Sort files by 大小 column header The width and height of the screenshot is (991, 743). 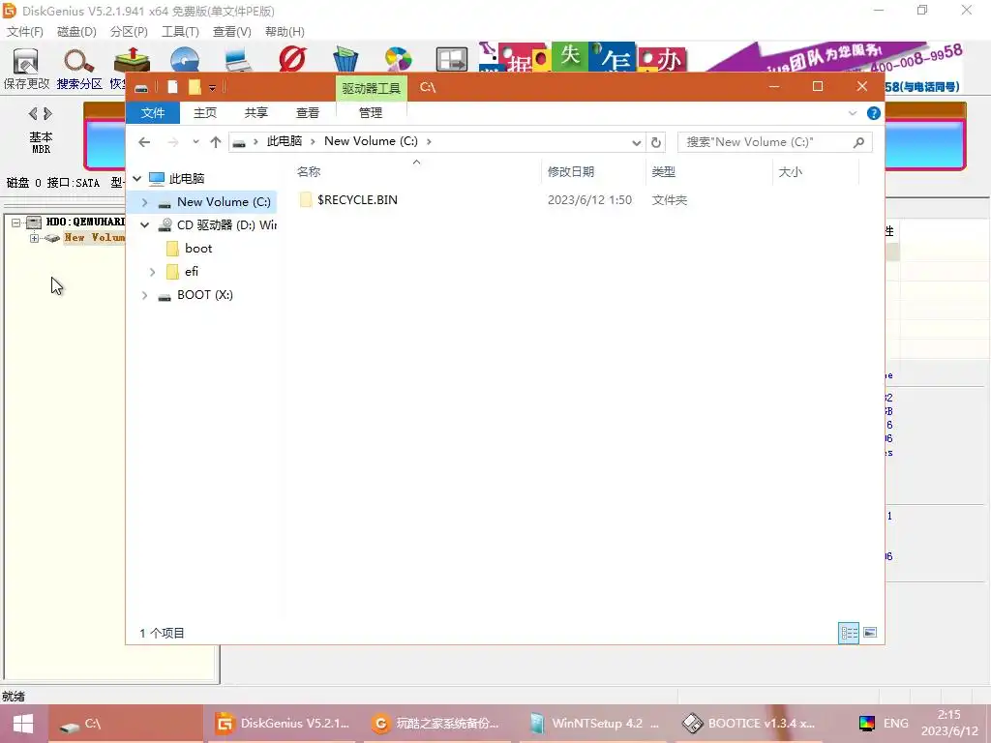click(790, 172)
